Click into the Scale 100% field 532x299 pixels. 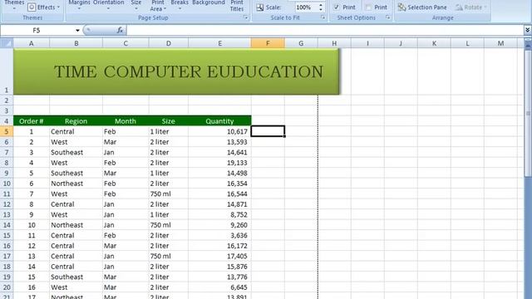pos(305,7)
